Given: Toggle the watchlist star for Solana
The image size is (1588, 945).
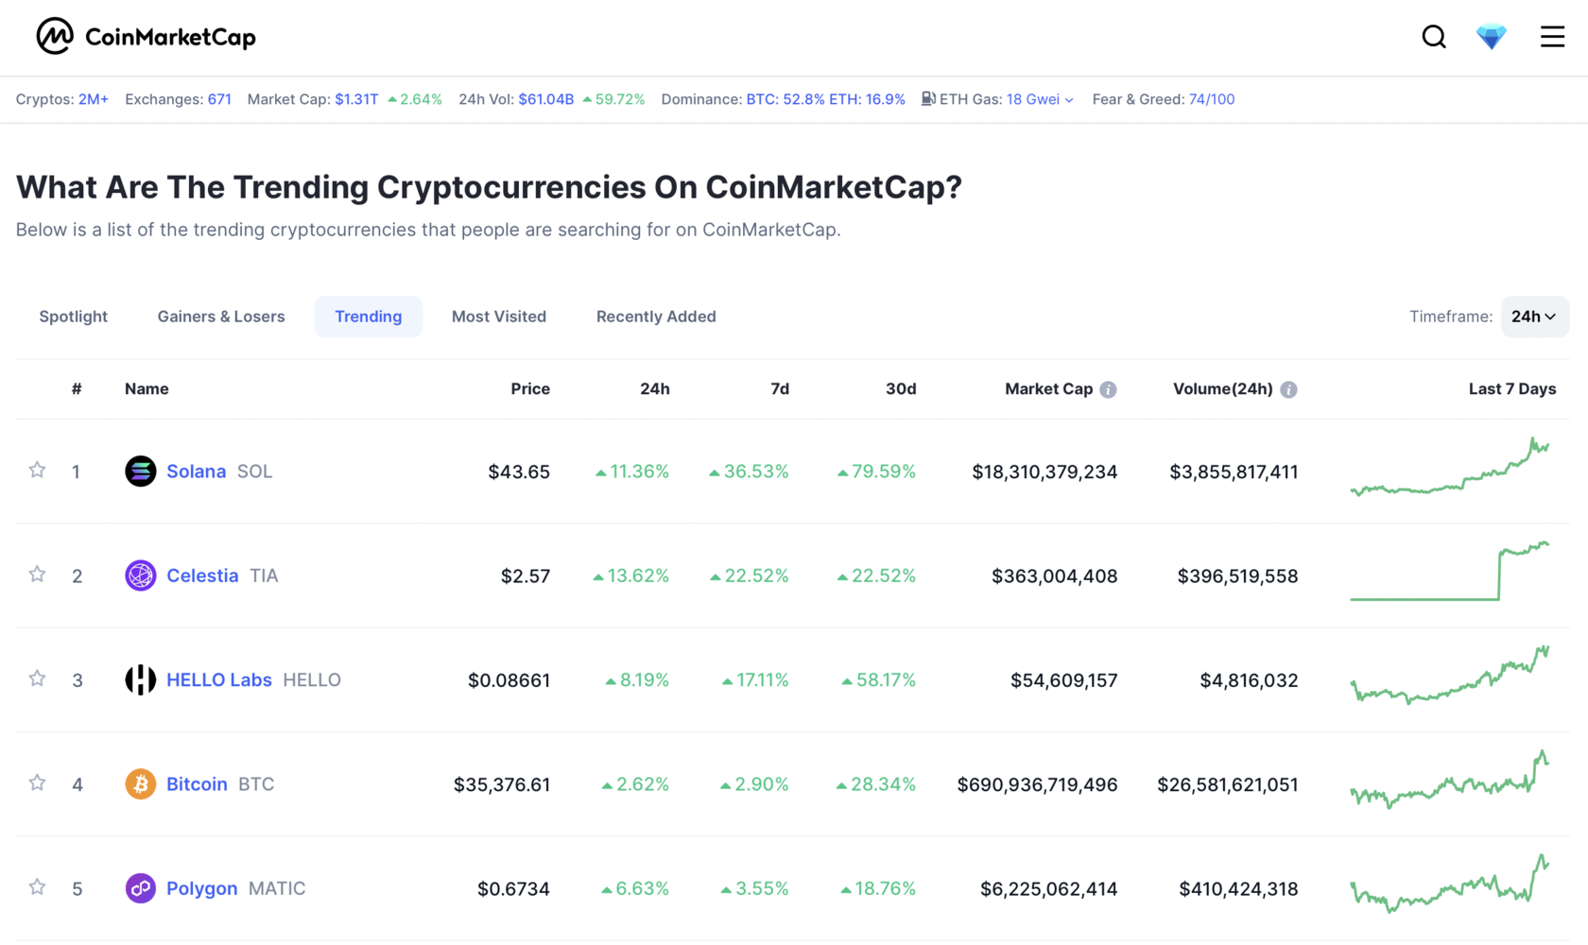Looking at the screenshot, I should [37, 471].
